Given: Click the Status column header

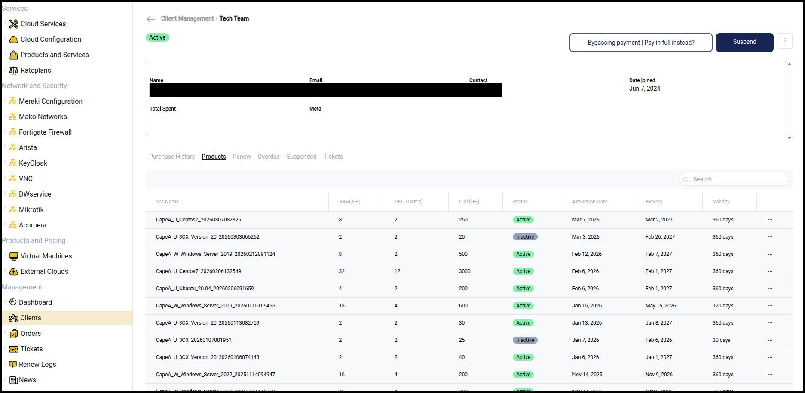Looking at the screenshot, I should coord(520,202).
